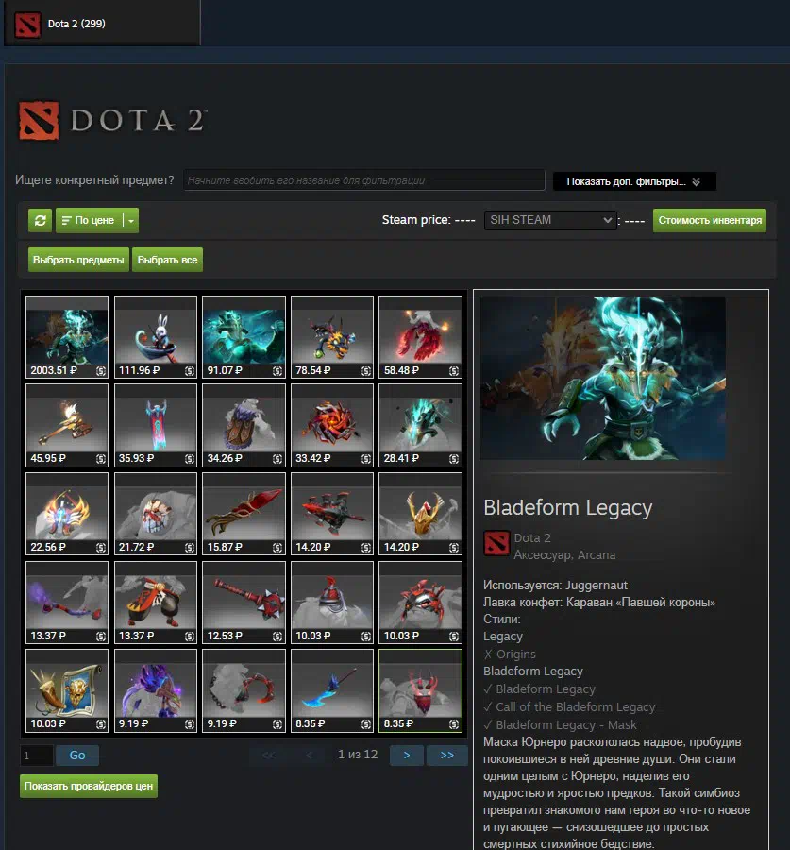
Task: Select the golden helmet item priced 14.20 ₽
Action: point(420,514)
